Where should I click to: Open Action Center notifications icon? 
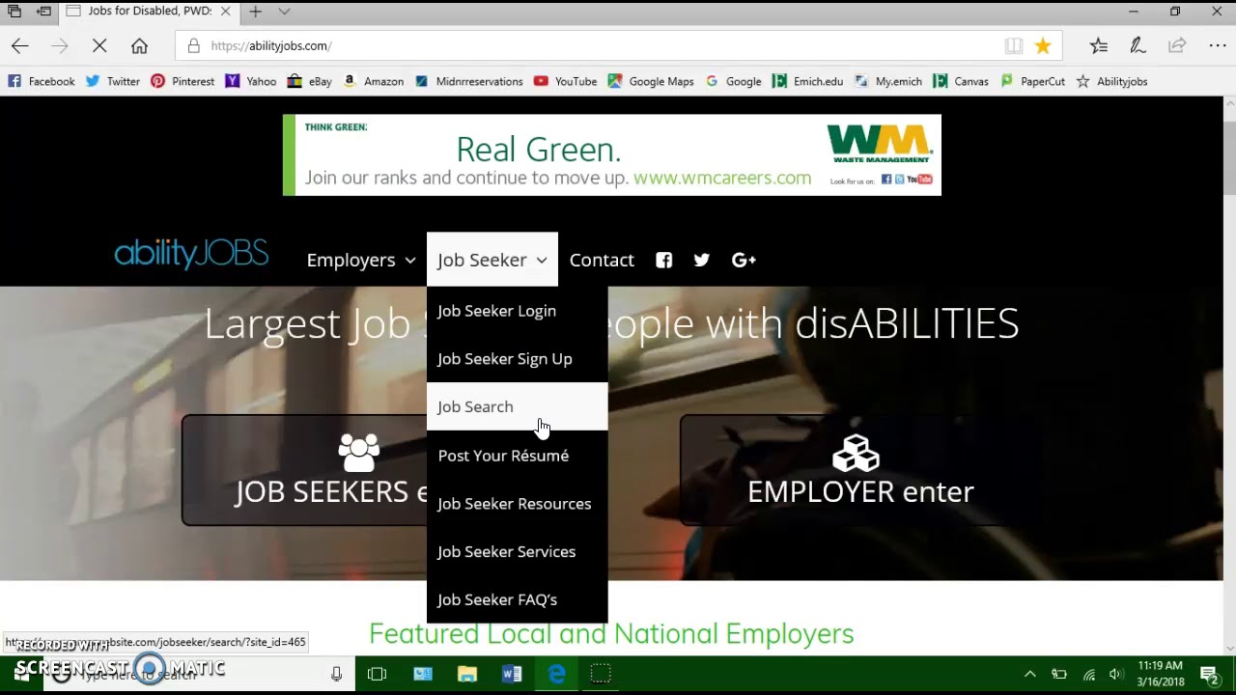1209,674
